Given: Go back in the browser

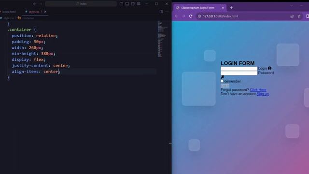Looking at the screenshot, I should coord(176,16).
